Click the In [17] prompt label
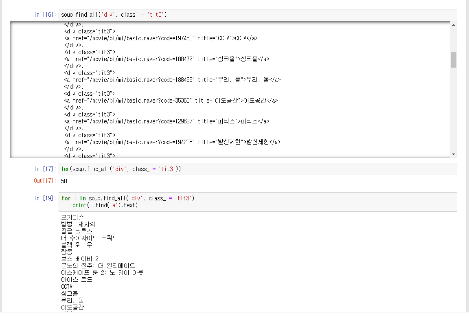 (45, 169)
